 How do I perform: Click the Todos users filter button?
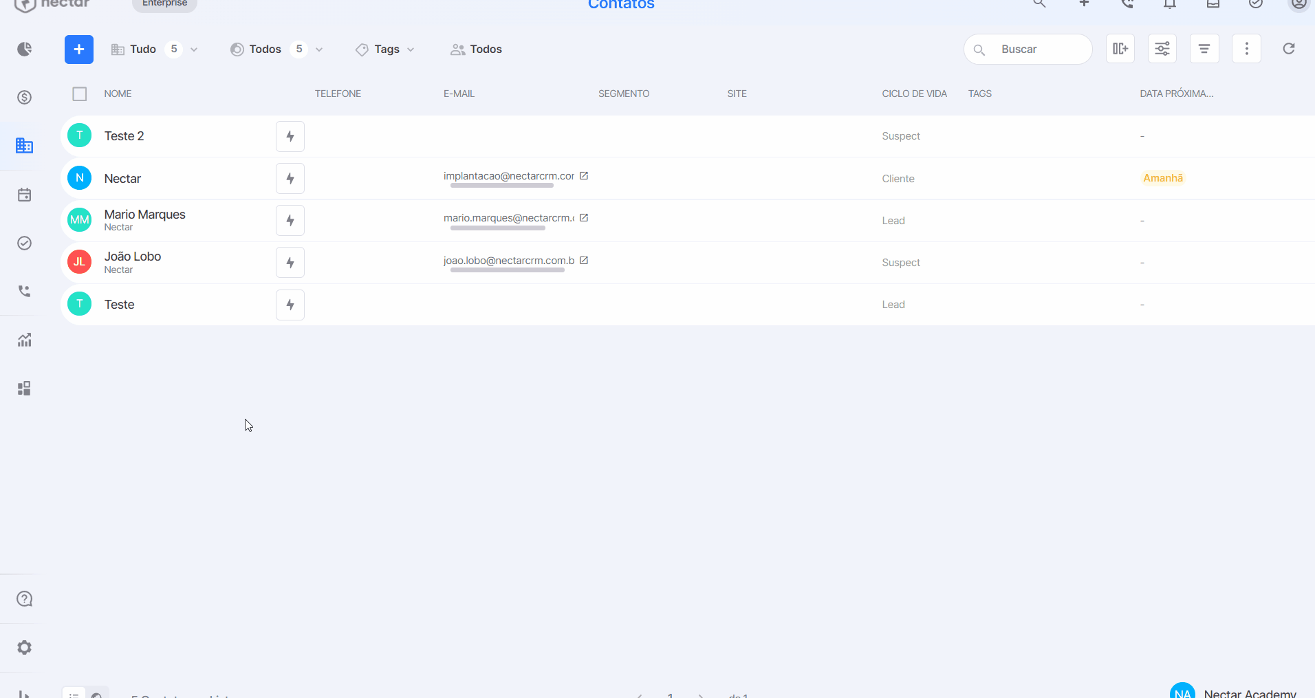476,50
